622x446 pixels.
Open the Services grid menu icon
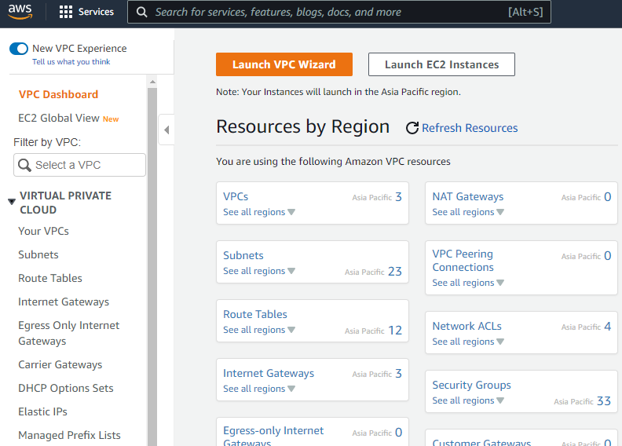[x=66, y=12]
